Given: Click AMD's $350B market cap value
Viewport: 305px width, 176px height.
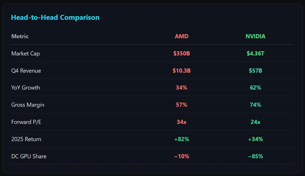Looking at the screenshot, I should pos(182,53).
